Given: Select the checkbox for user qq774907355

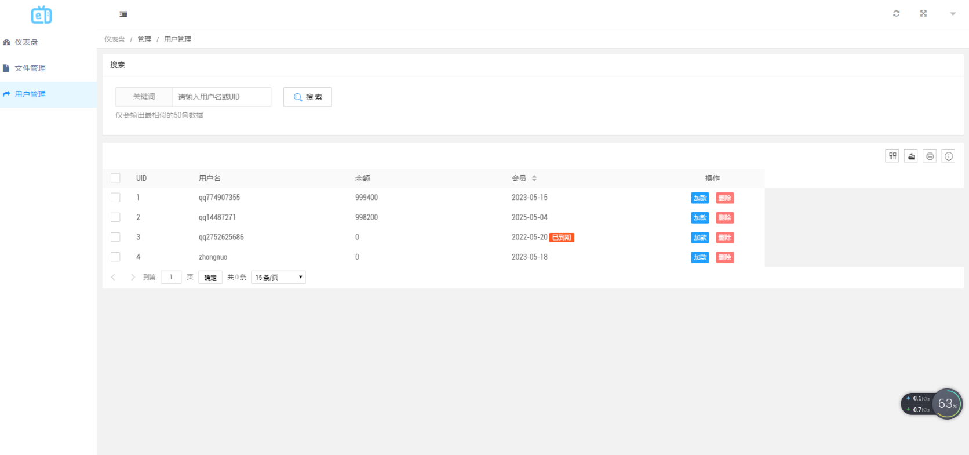Looking at the screenshot, I should 115,198.
